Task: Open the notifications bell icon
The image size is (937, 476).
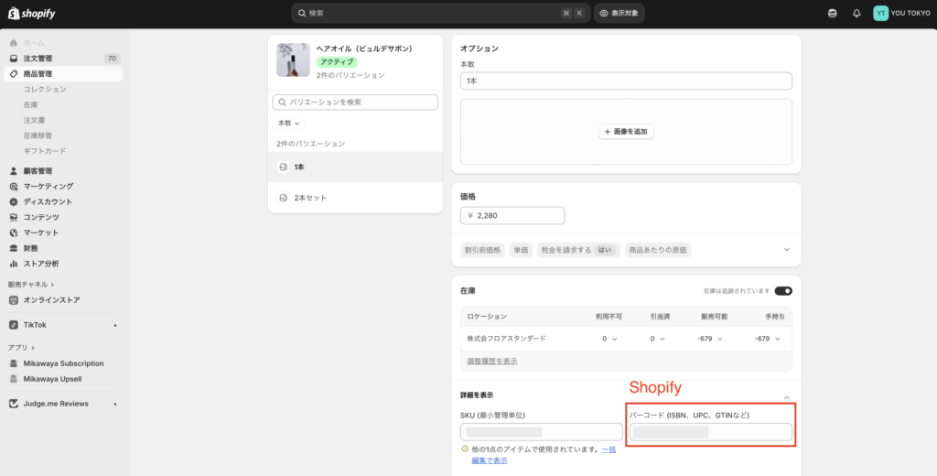Action: [x=856, y=14]
